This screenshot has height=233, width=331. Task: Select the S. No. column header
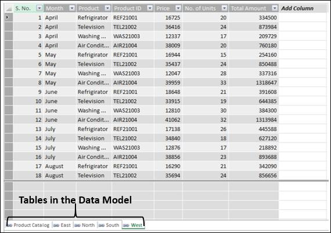[28, 8]
